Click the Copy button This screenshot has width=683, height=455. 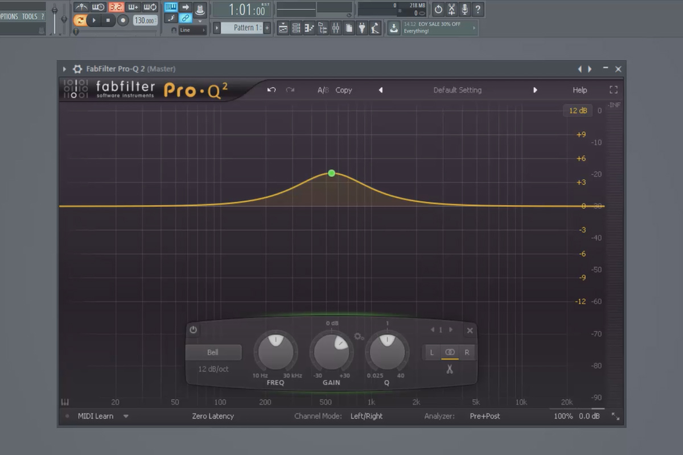coord(344,90)
